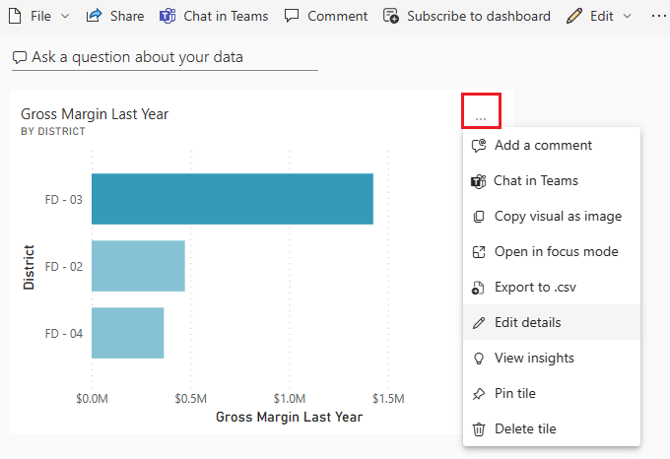Click the trash icon for Delete tile

[x=479, y=428]
